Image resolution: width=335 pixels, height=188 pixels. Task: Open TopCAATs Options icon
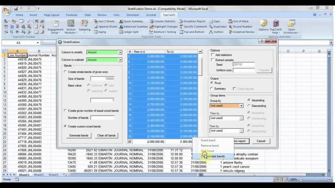pyautogui.click(x=263, y=25)
